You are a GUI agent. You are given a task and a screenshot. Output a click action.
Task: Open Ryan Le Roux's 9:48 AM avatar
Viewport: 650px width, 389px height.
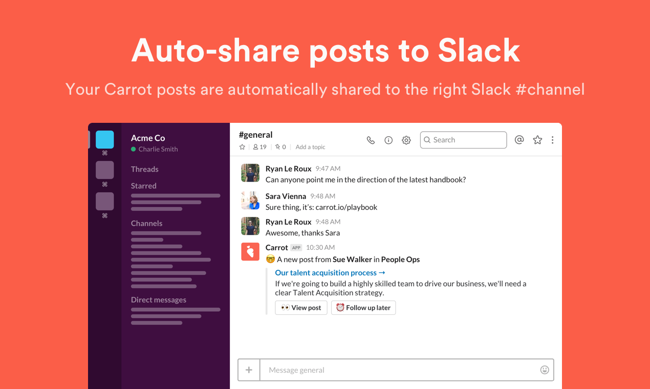click(x=250, y=226)
